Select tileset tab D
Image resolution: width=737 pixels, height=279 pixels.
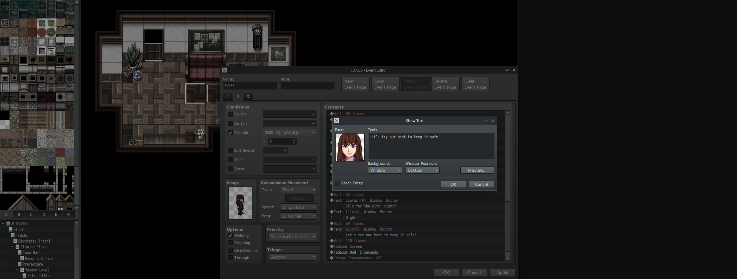(44, 214)
